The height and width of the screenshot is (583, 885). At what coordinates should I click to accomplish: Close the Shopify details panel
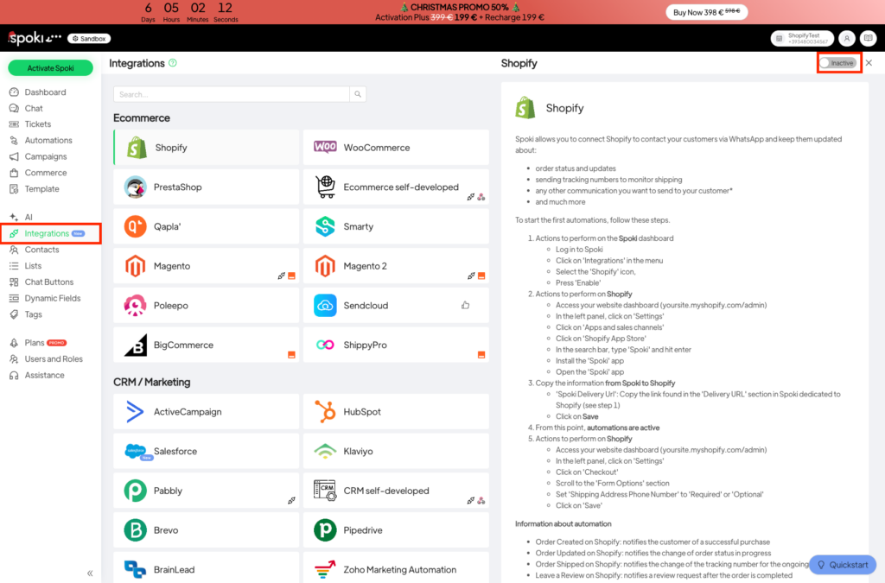[x=869, y=63]
